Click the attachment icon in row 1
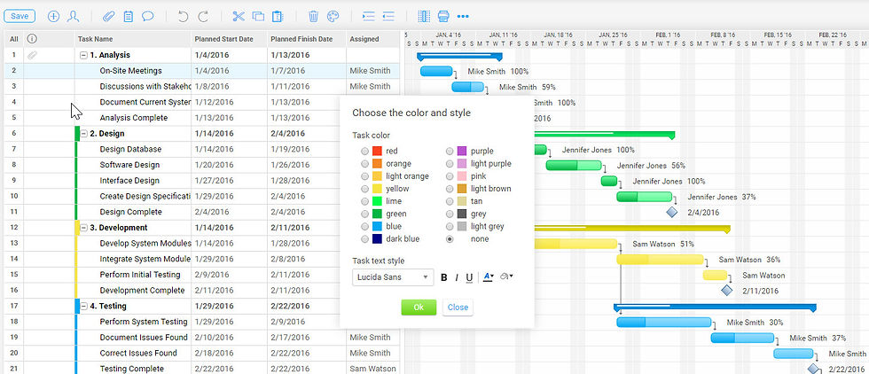Screen dimensions: 869x374 (x=32, y=55)
